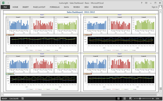Click the vertical scrollbar up arrow

pyautogui.click(x=161, y=11)
